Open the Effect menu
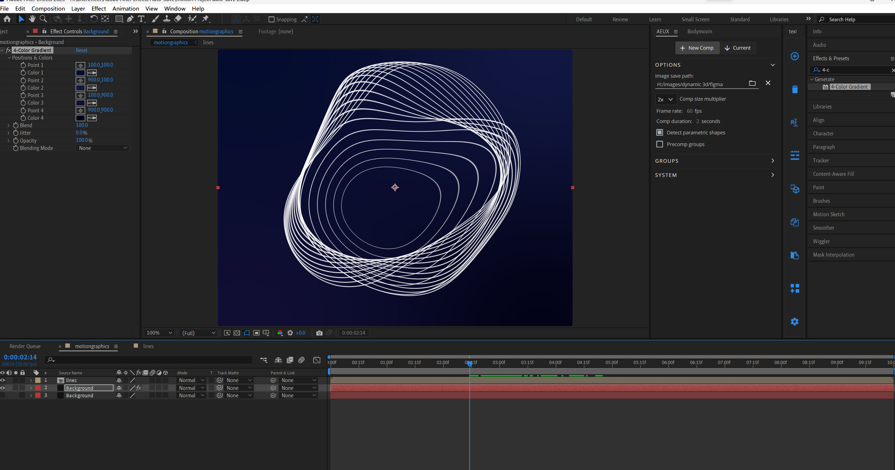The width and height of the screenshot is (895, 470). pyautogui.click(x=99, y=9)
